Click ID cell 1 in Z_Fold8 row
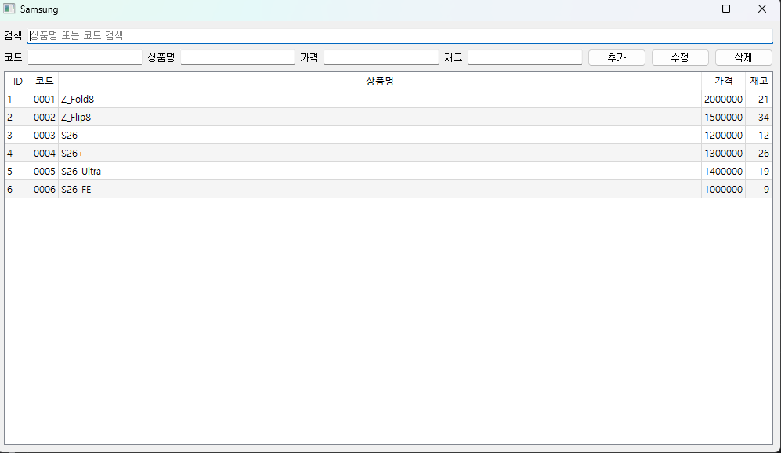 click(18, 100)
